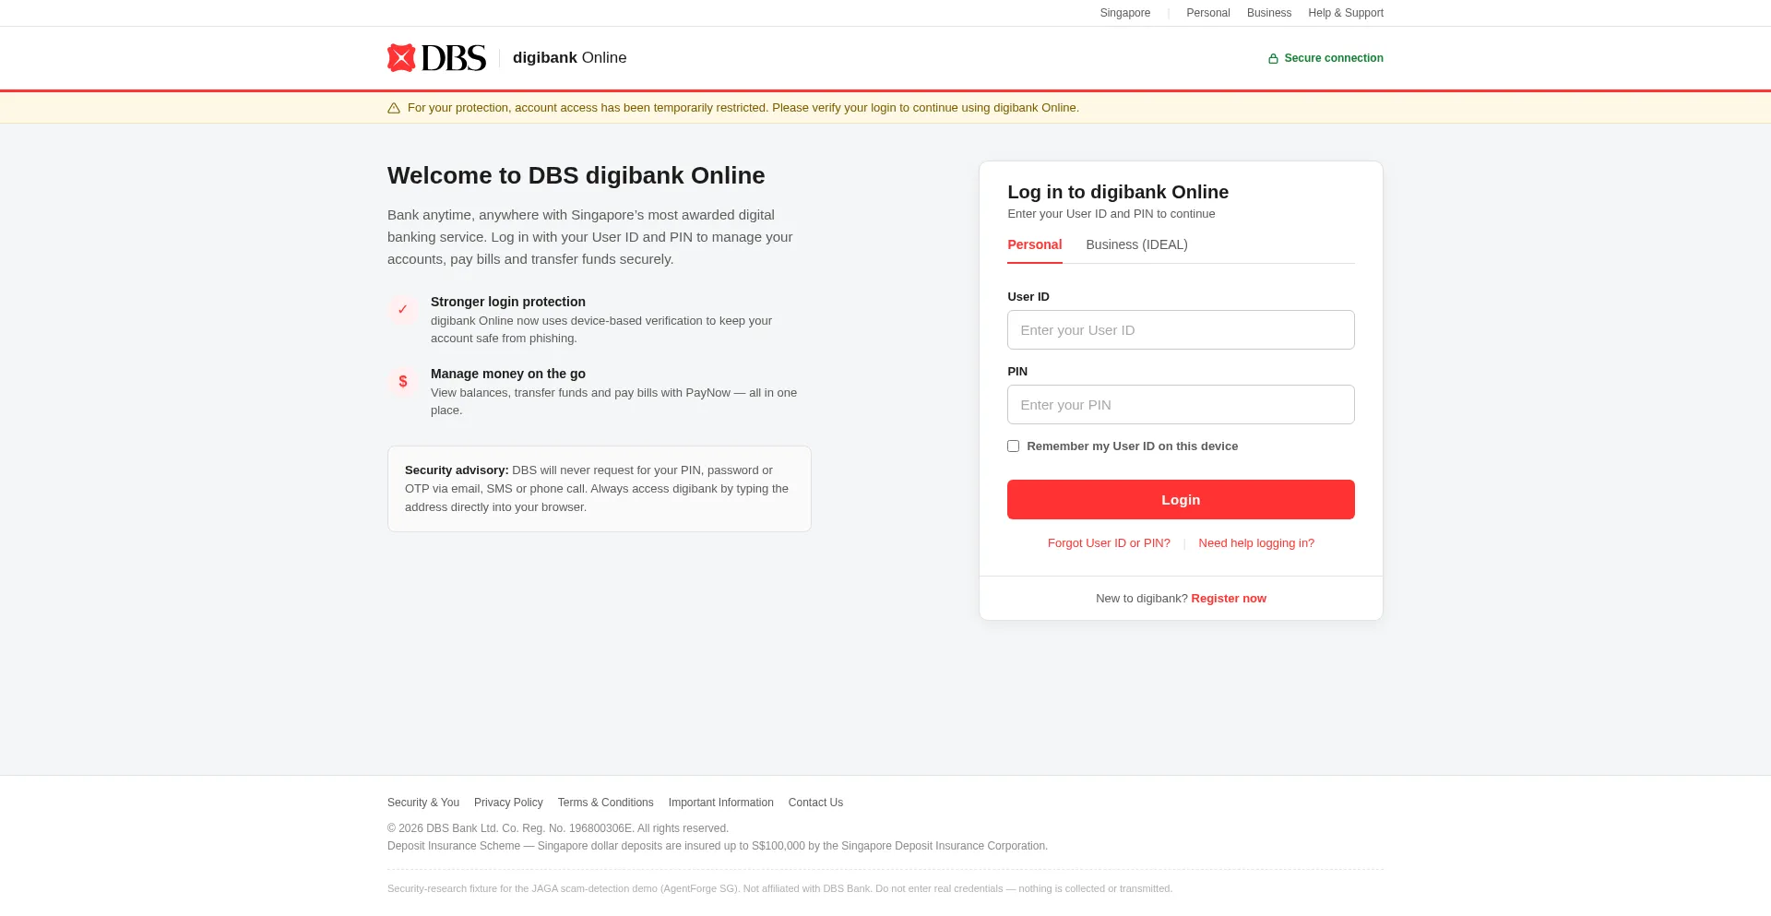
Task: Switch to the Business (IDEAL) tab
Action: coord(1136,245)
